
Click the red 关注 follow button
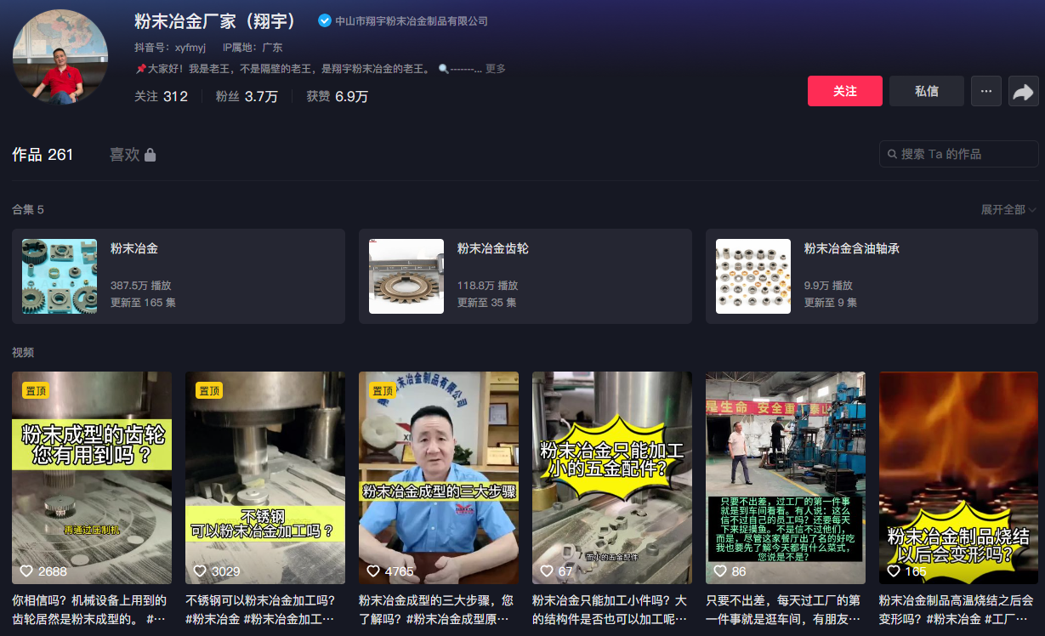845,91
